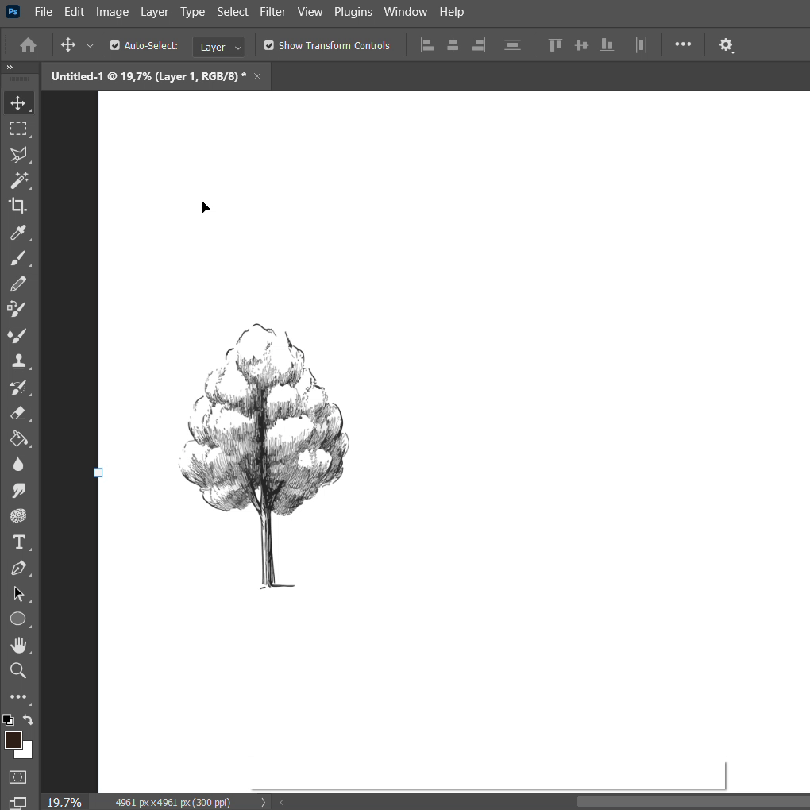Image resolution: width=810 pixels, height=810 pixels.
Task: Expand the toolbar panel double arrows
Action: 10,67
